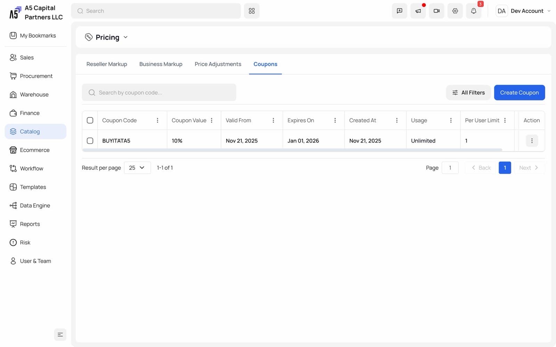Switch to the Reseller Markup tab

[x=107, y=64]
